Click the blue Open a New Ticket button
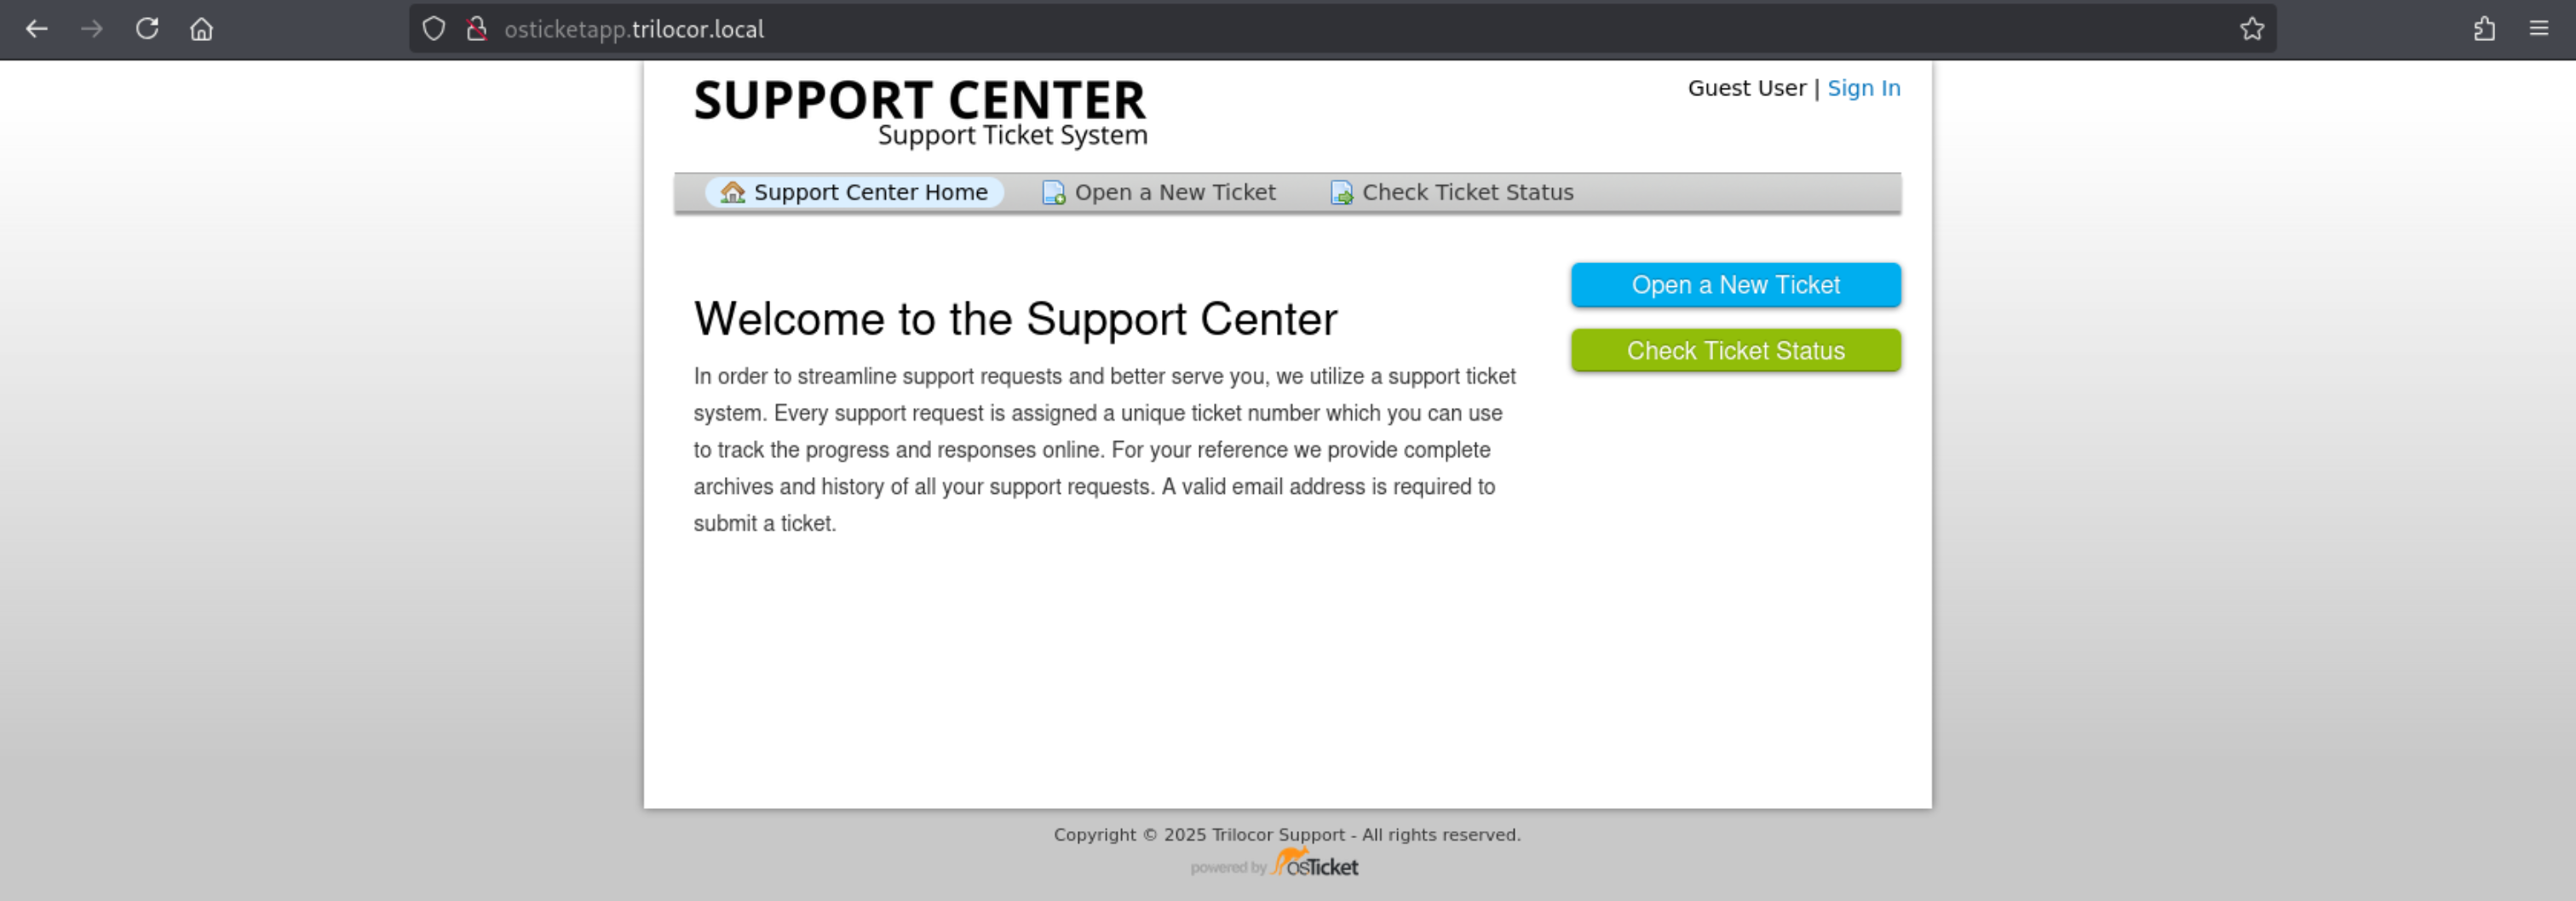2576x901 pixels. [x=1735, y=285]
